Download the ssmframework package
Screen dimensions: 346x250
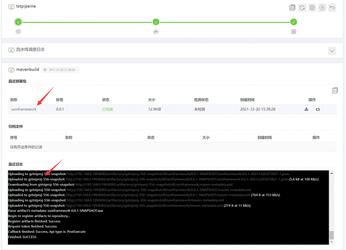tap(307, 109)
